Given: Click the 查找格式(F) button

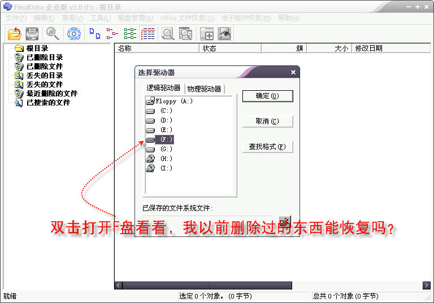Looking at the screenshot, I should coord(267,147).
